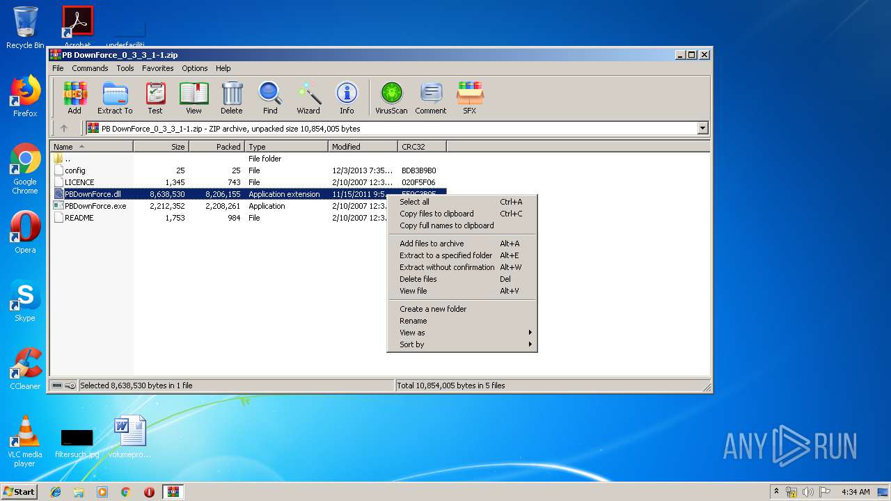Open the Word document volumepro on desktop
The height and width of the screenshot is (501, 891).
[129, 437]
